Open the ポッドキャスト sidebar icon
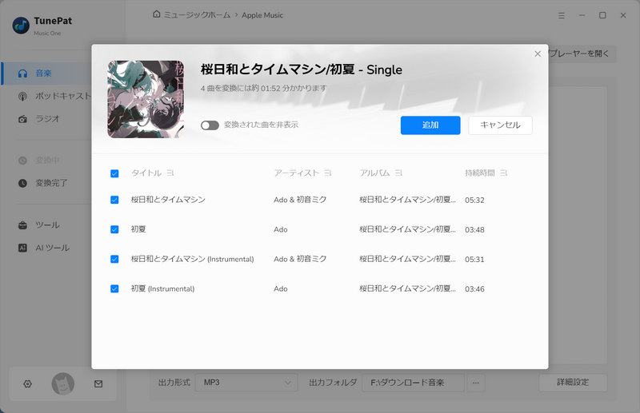This screenshot has width=640, height=413. click(23, 96)
